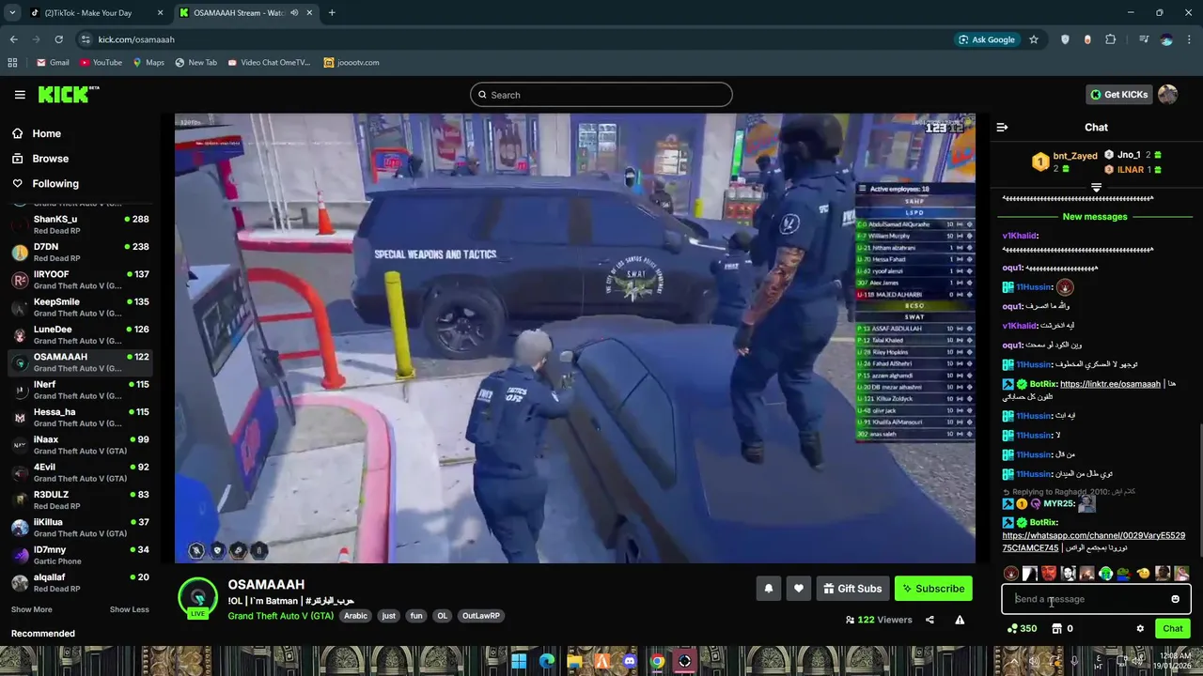The width and height of the screenshot is (1203, 676).
Task: Click the New messages divider in chat
Action: coord(1095,217)
